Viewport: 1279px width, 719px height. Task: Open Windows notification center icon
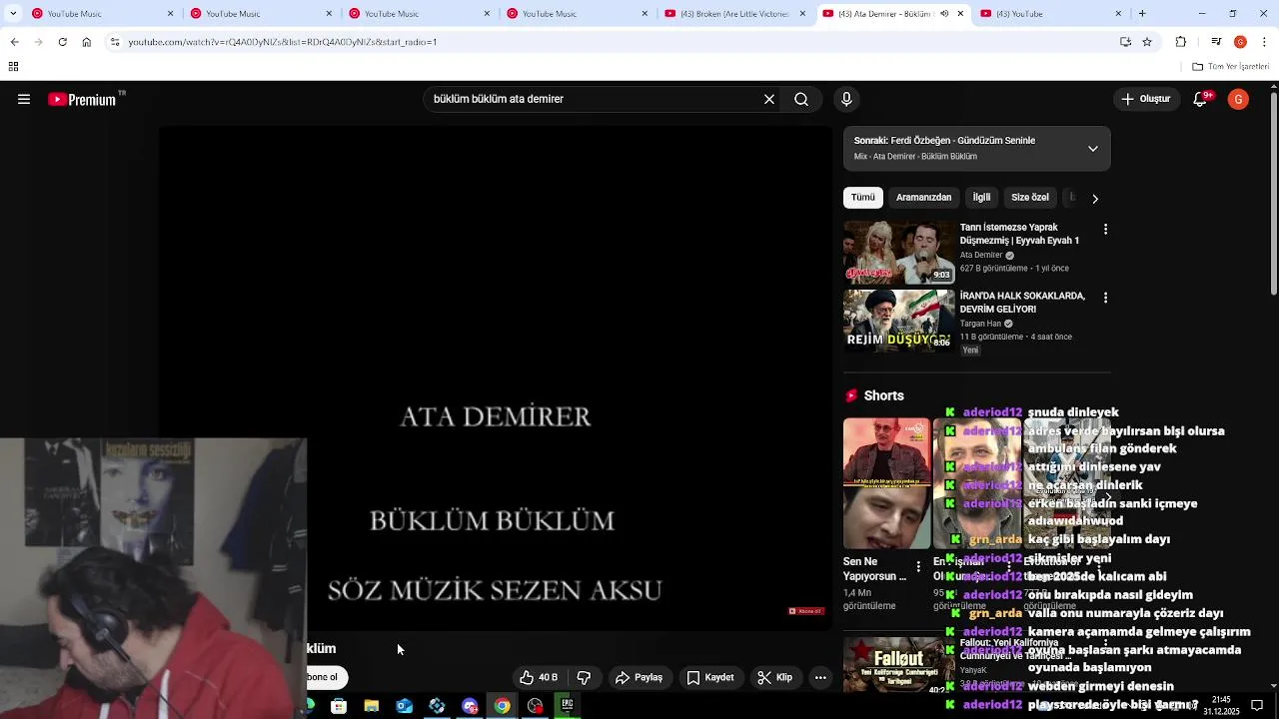tap(1257, 706)
